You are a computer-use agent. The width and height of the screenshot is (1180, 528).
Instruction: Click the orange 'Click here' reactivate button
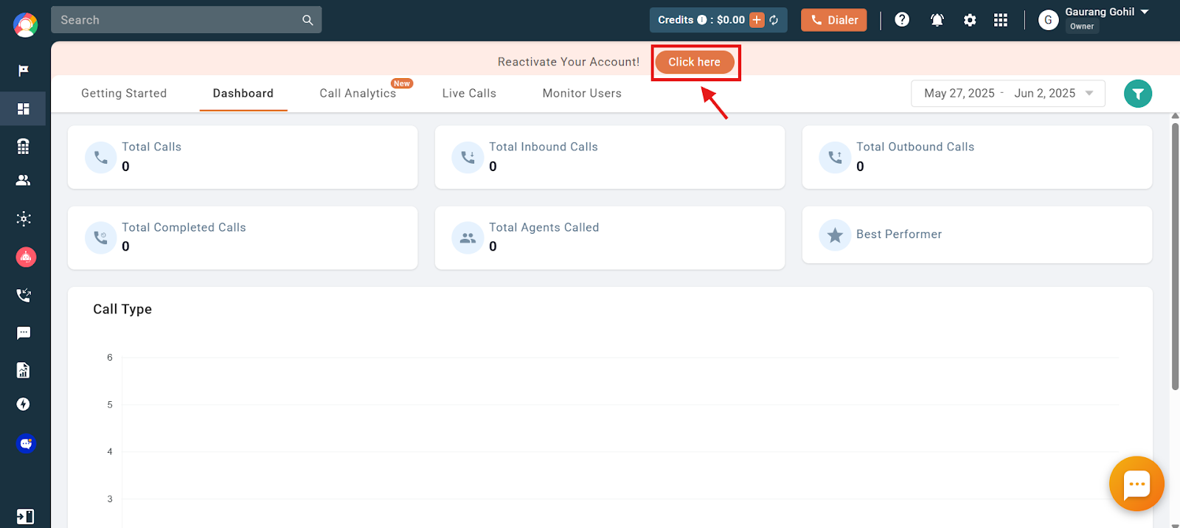tap(695, 62)
